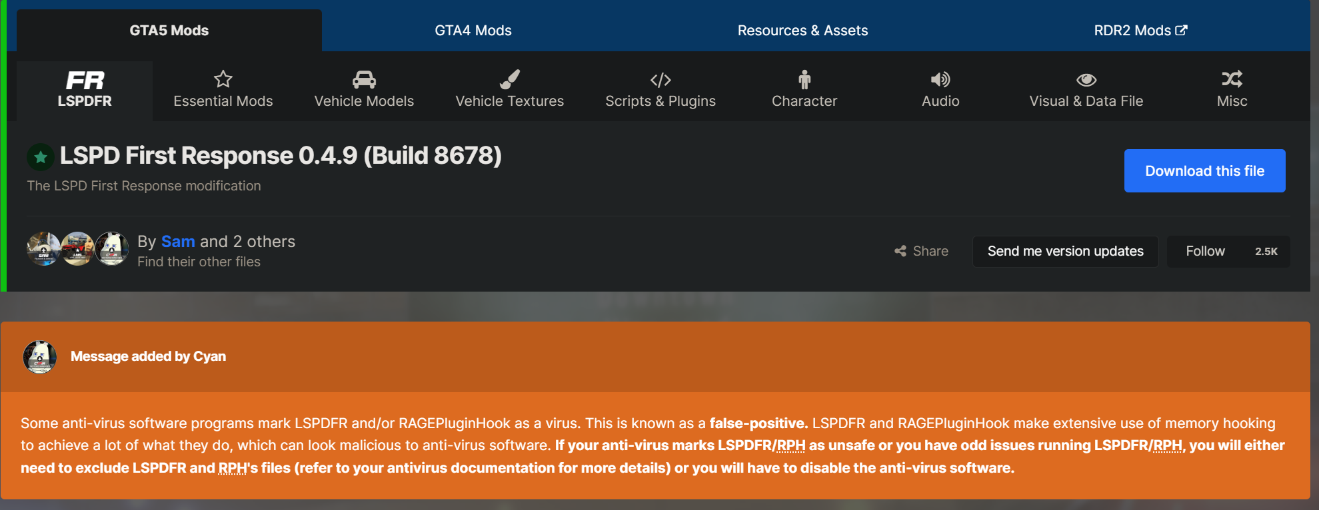This screenshot has height=510, width=1319.
Task: Open the RDR2 Mods external tab
Action: tap(1140, 31)
